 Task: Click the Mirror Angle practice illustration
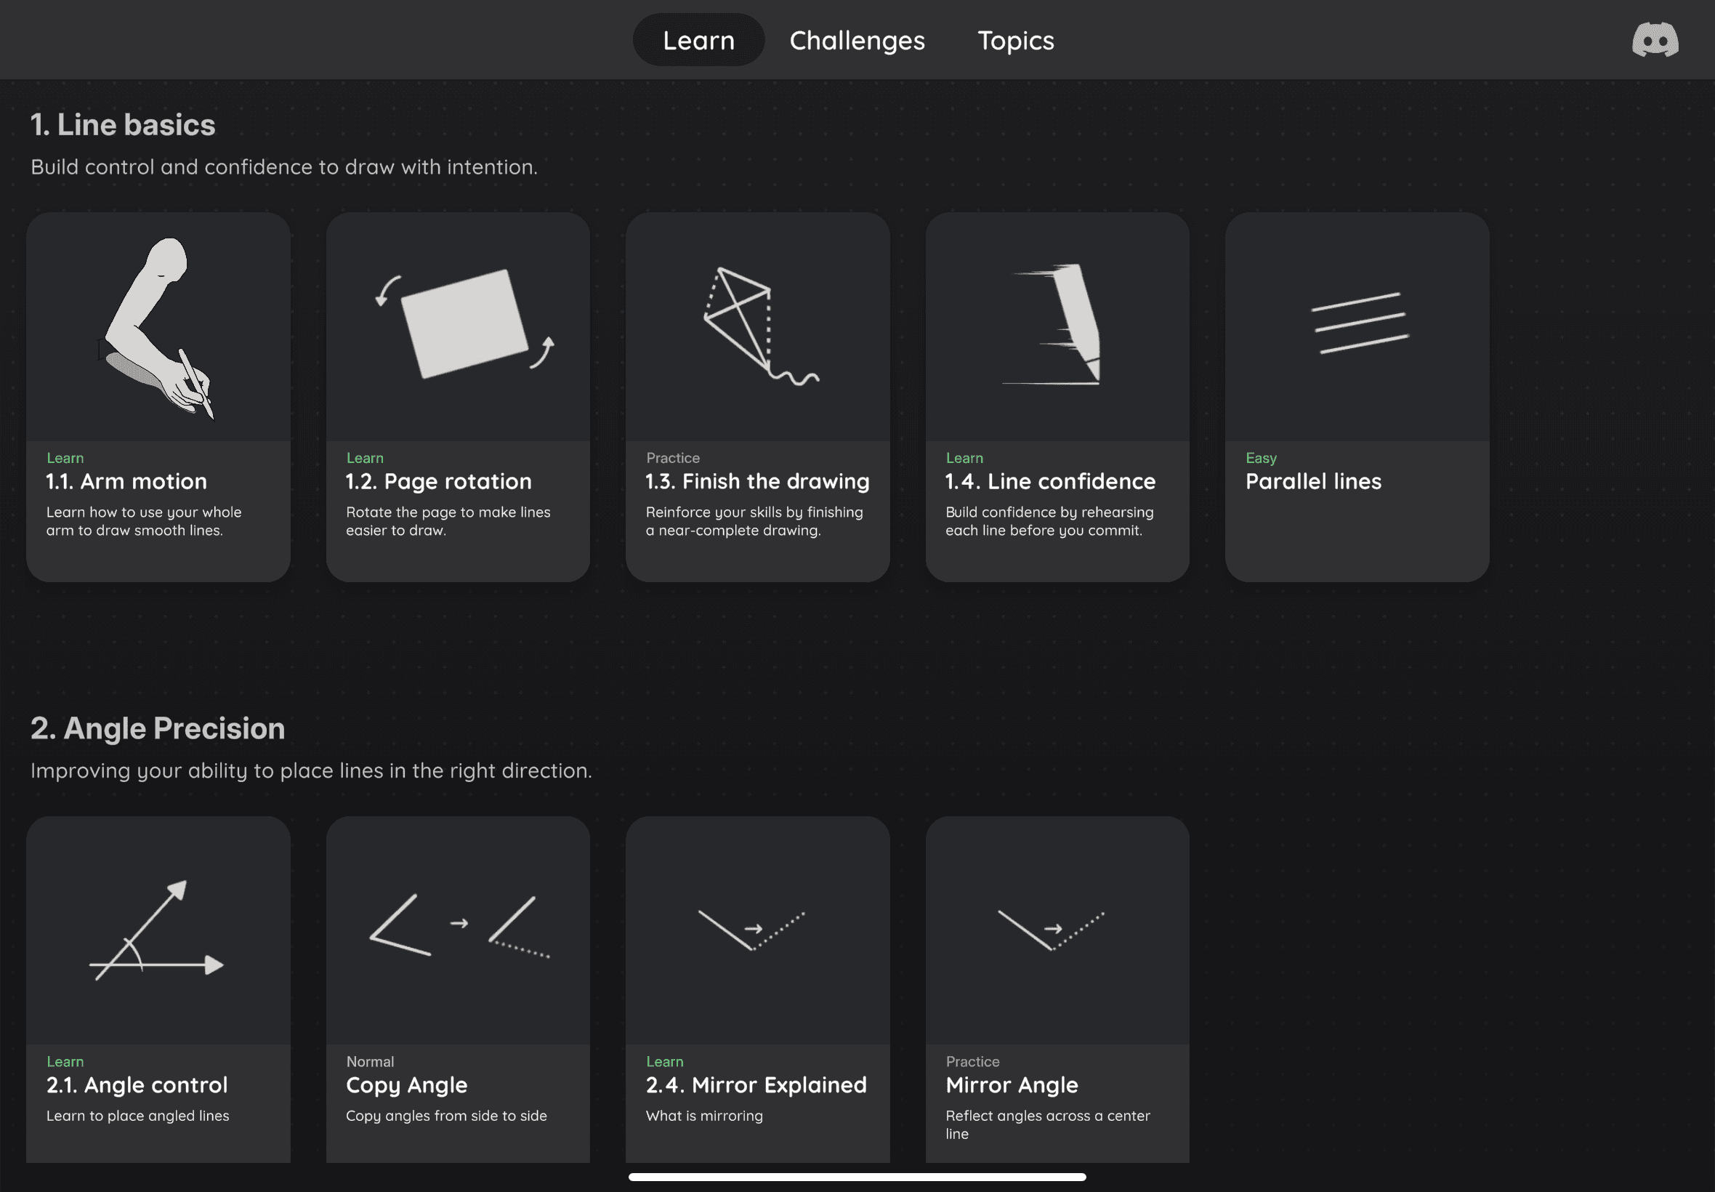click(x=1051, y=930)
